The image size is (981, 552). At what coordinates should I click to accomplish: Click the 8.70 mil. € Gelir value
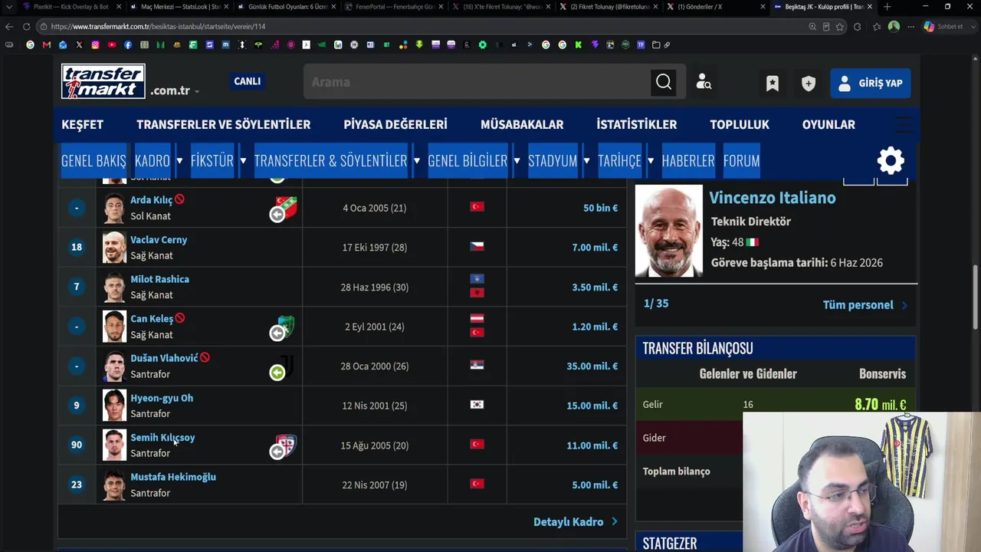(x=881, y=405)
